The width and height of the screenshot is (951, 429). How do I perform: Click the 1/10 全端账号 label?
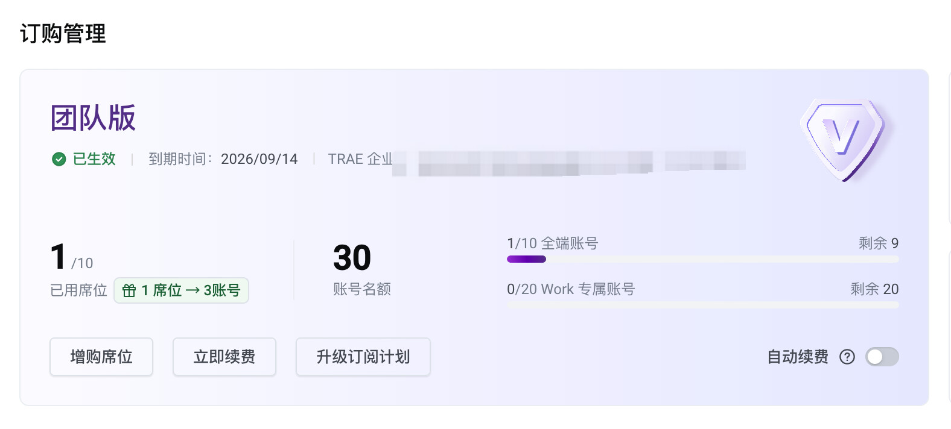tap(553, 243)
